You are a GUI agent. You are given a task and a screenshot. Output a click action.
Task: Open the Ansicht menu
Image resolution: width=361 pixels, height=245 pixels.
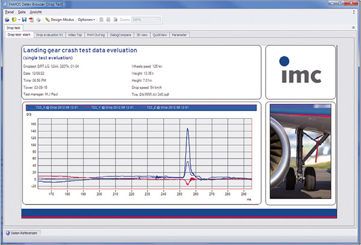pyautogui.click(x=35, y=12)
